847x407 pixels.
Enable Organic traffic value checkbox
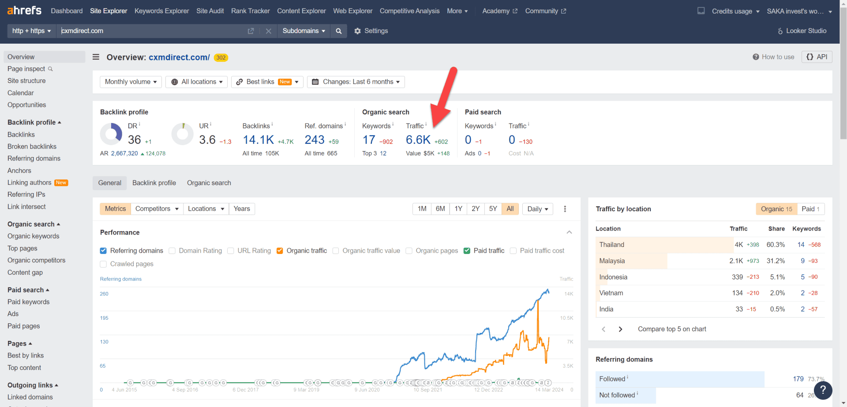click(x=336, y=251)
